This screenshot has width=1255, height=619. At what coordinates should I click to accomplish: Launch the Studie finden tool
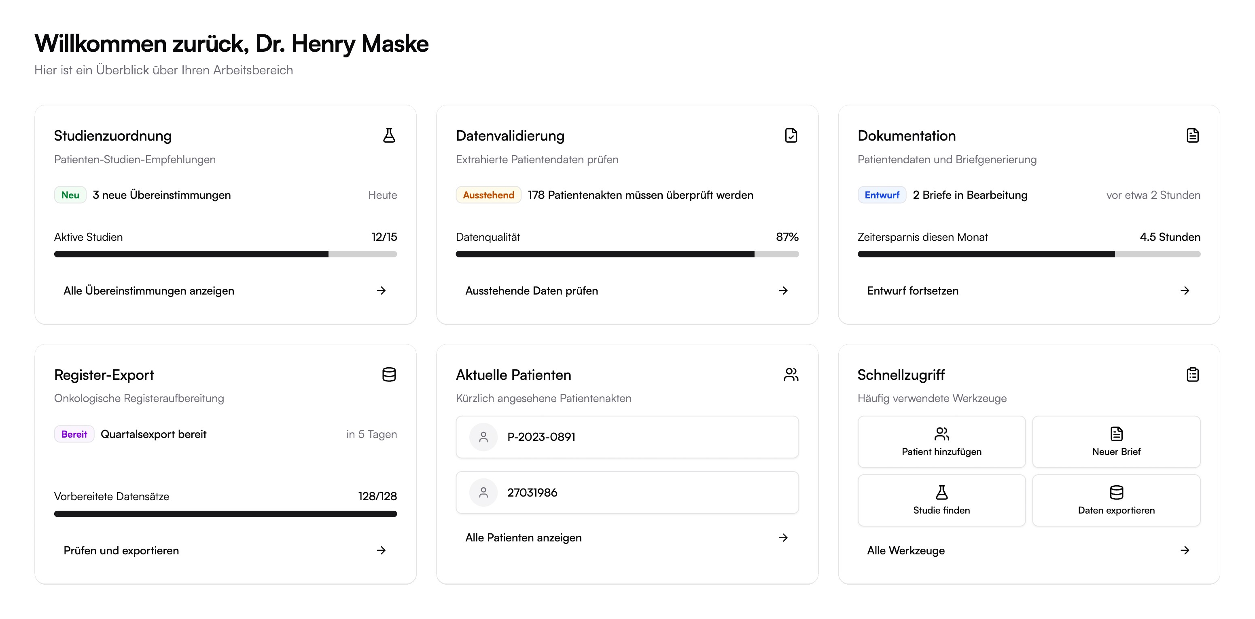[x=941, y=500]
